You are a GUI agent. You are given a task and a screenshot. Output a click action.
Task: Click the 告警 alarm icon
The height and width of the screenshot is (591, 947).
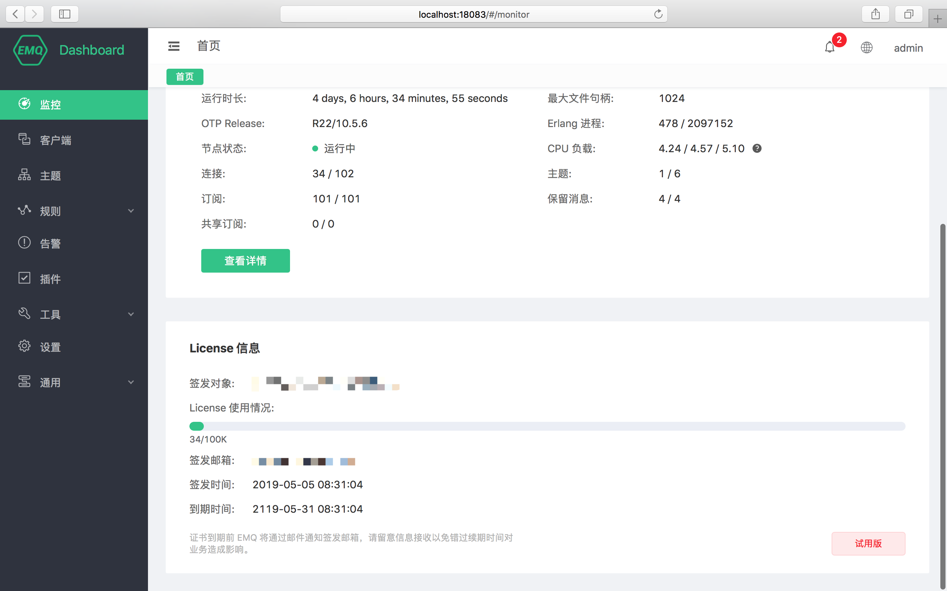24,243
